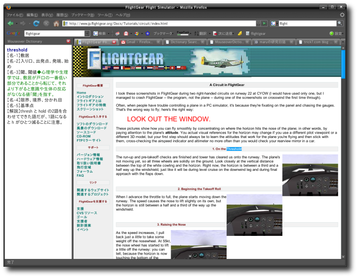Click the magnifier icon in the search box
Screen dimensions: 358x278
340,23
